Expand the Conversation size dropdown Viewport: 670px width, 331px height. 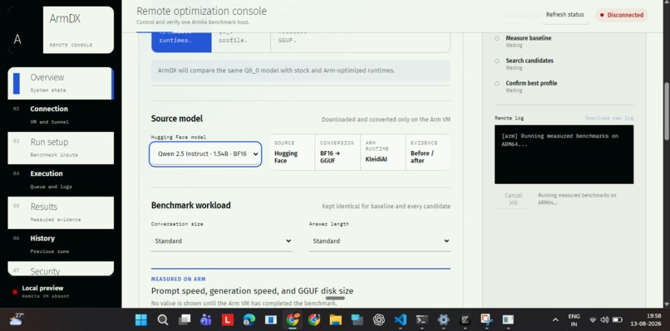pyautogui.click(x=221, y=241)
